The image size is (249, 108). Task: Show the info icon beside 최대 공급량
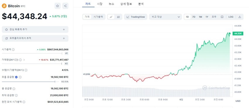click(16, 95)
